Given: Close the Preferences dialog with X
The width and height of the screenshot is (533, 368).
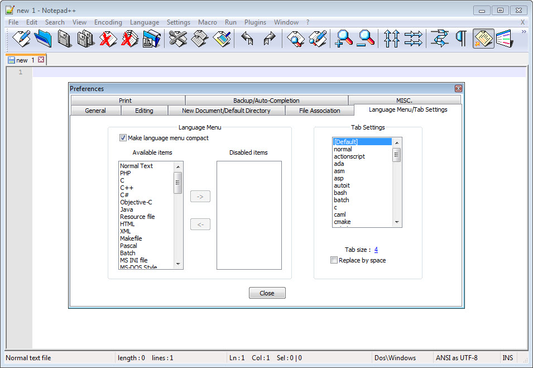Looking at the screenshot, I should click(458, 89).
